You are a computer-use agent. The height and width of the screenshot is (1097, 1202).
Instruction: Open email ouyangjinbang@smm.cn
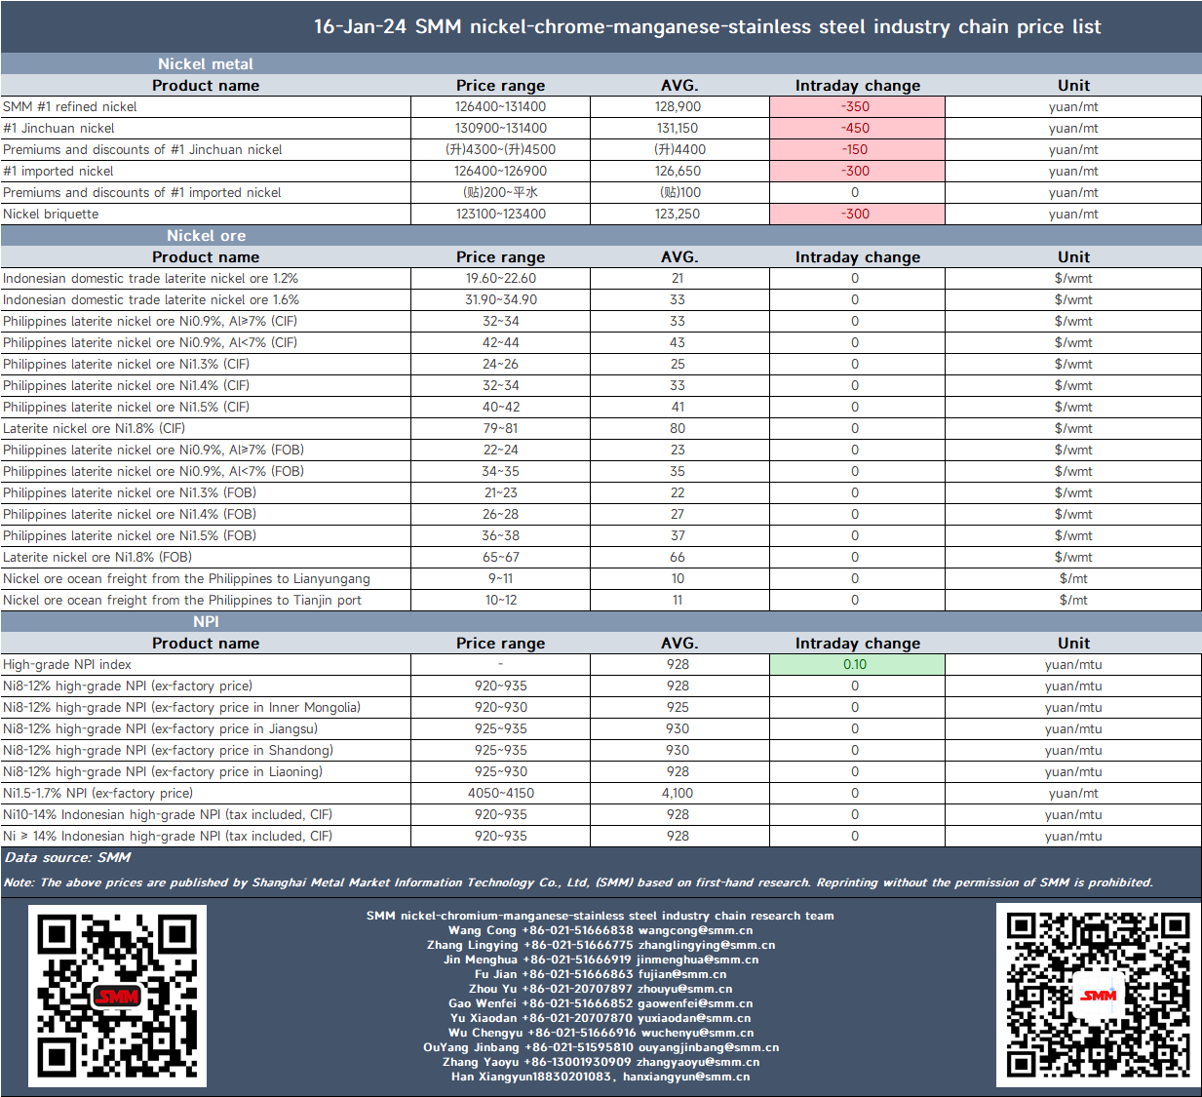[x=709, y=1047]
